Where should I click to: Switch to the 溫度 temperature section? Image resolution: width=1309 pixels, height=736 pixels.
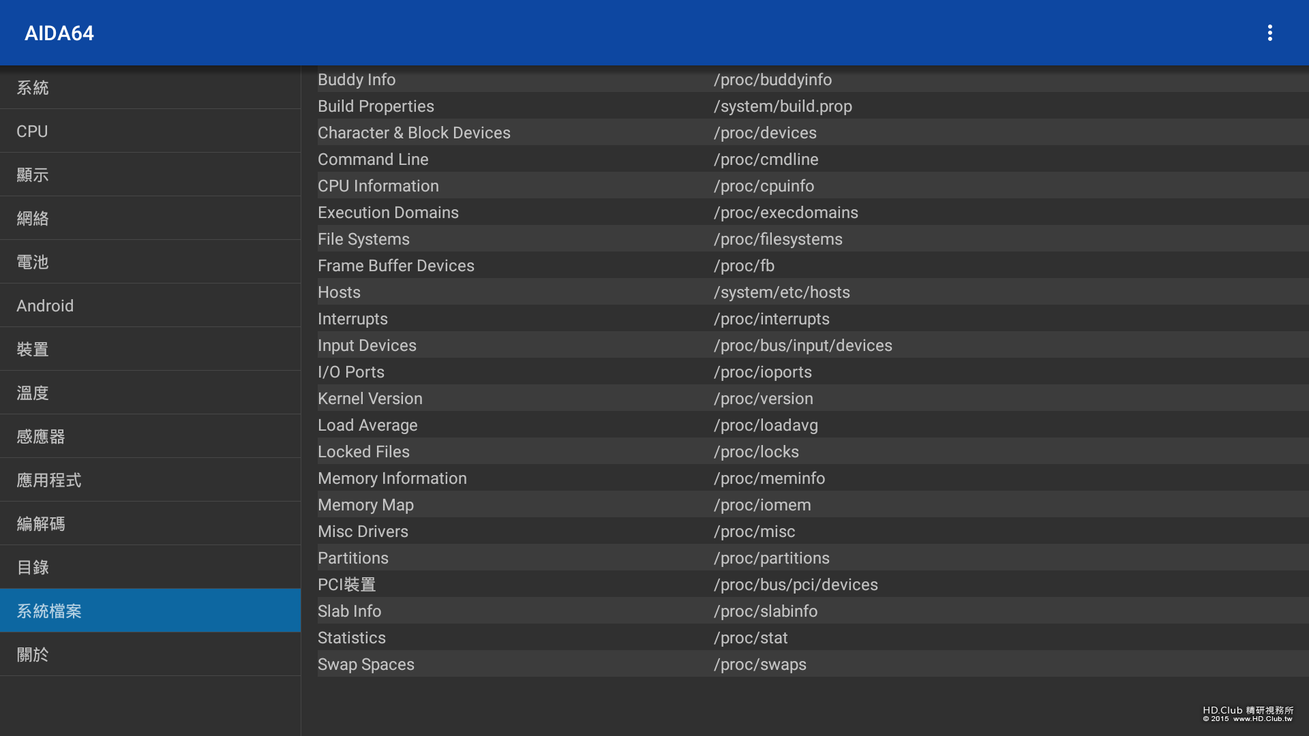click(150, 393)
